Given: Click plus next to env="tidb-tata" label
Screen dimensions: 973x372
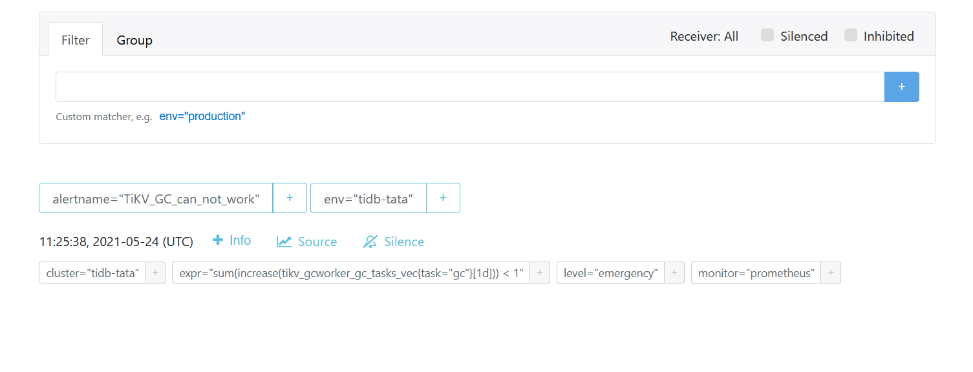Looking at the screenshot, I should pyautogui.click(x=443, y=198).
